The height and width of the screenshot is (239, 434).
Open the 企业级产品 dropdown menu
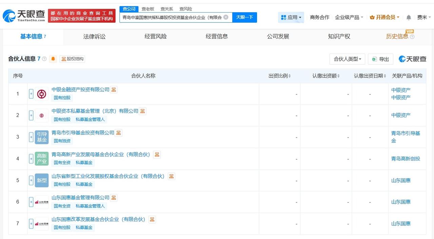click(x=349, y=17)
